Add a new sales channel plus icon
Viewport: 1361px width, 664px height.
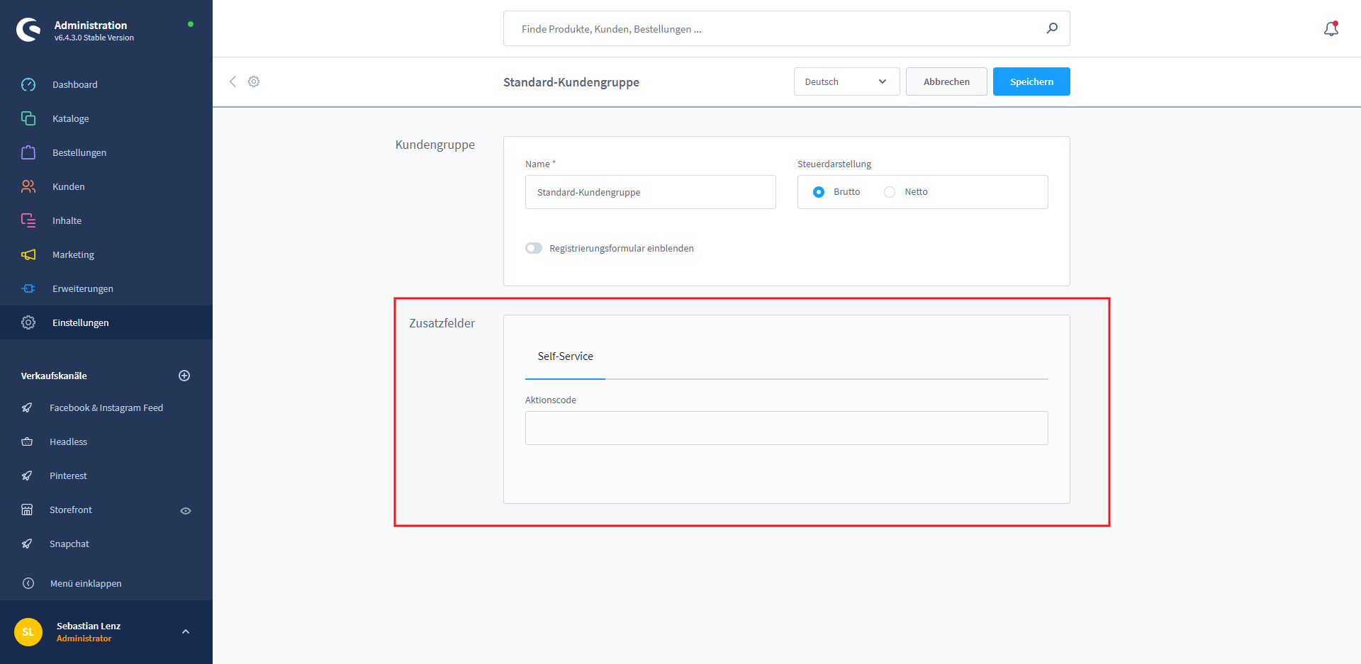(184, 376)
